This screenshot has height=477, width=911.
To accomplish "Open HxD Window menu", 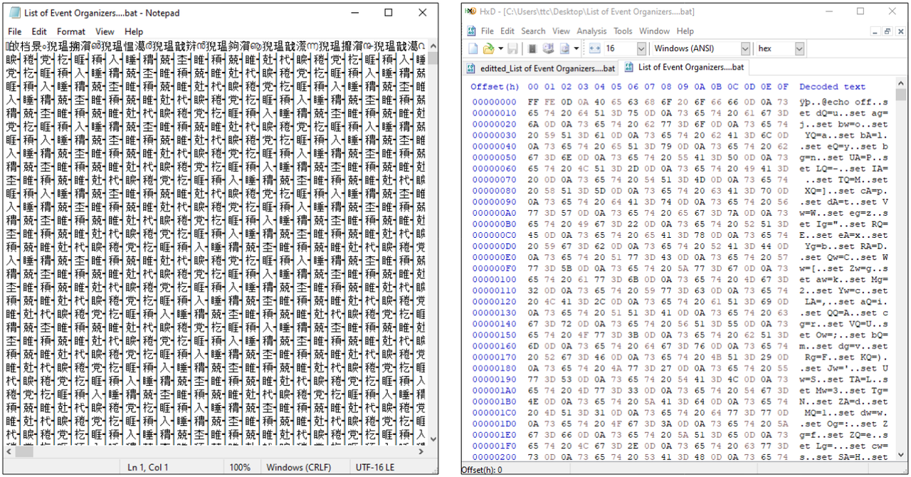I will click(654, 31).
